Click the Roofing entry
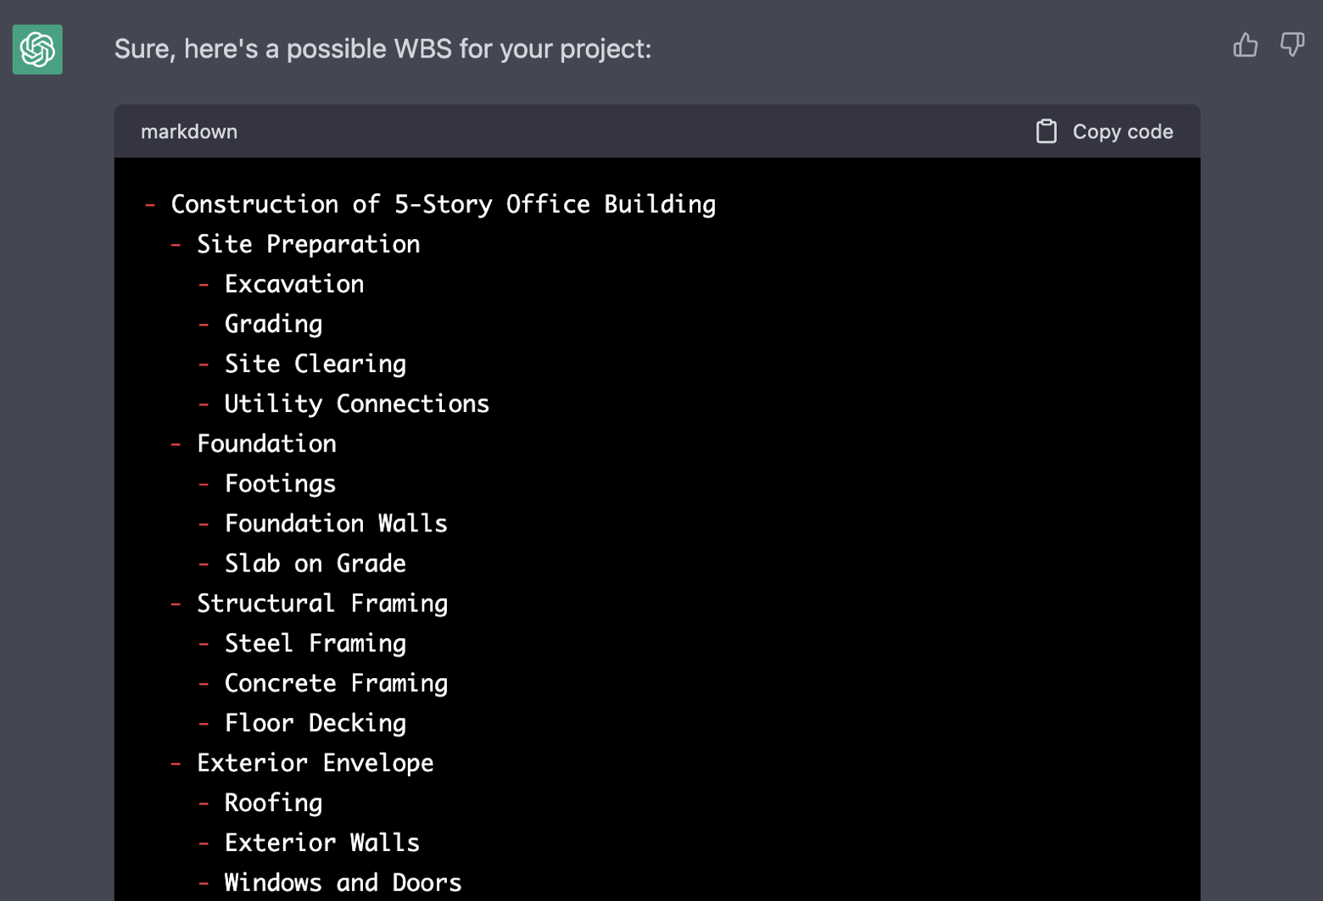 click(x=272, y=803)
